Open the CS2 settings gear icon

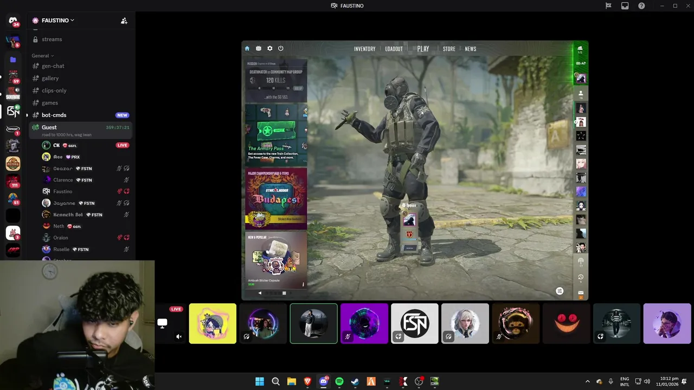pyautogui.click(x=269, y=48)
